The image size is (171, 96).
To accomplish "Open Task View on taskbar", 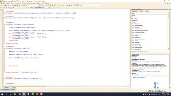I will pos(11,94).
